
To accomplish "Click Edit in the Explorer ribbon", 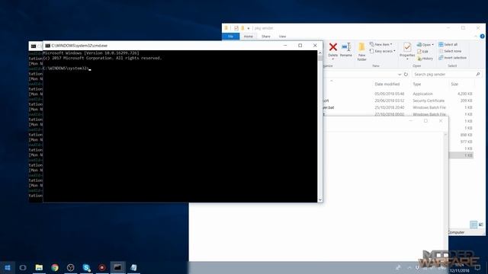I will click(x=423, y=52).
